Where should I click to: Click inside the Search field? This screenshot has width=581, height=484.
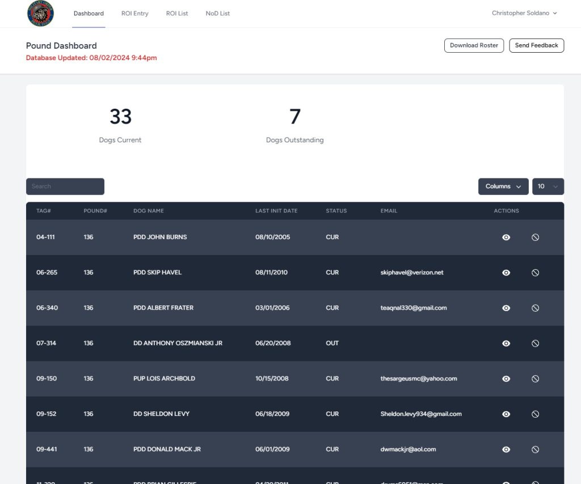[x=65, y=186]
